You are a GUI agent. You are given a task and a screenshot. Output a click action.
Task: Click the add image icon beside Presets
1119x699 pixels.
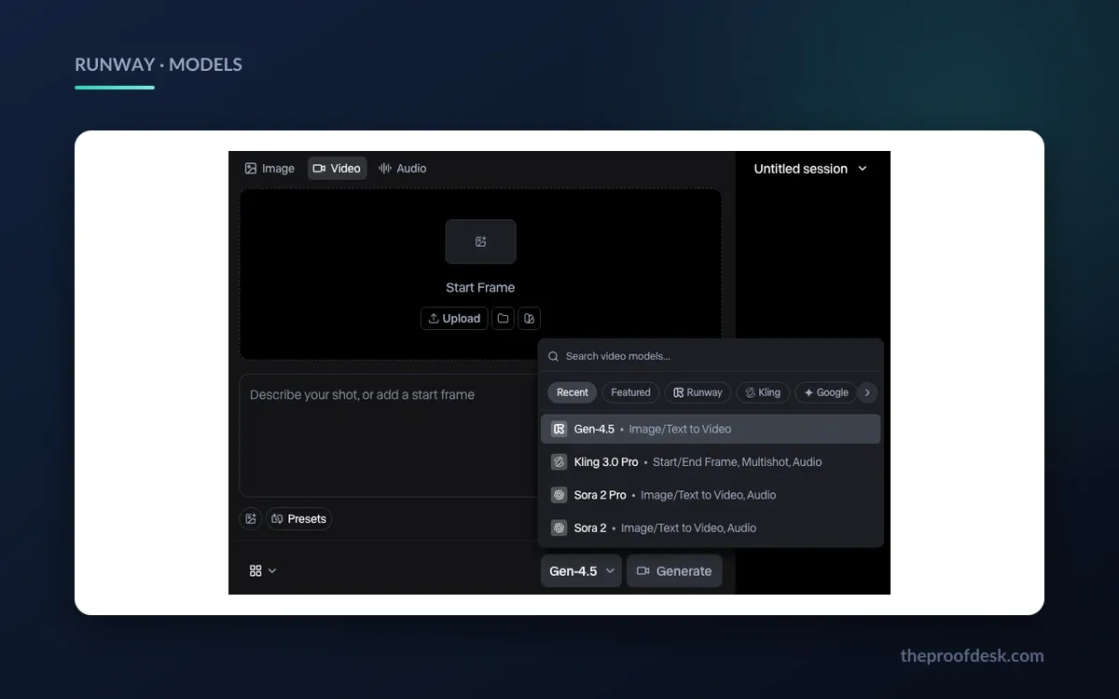tap(250, 519)
